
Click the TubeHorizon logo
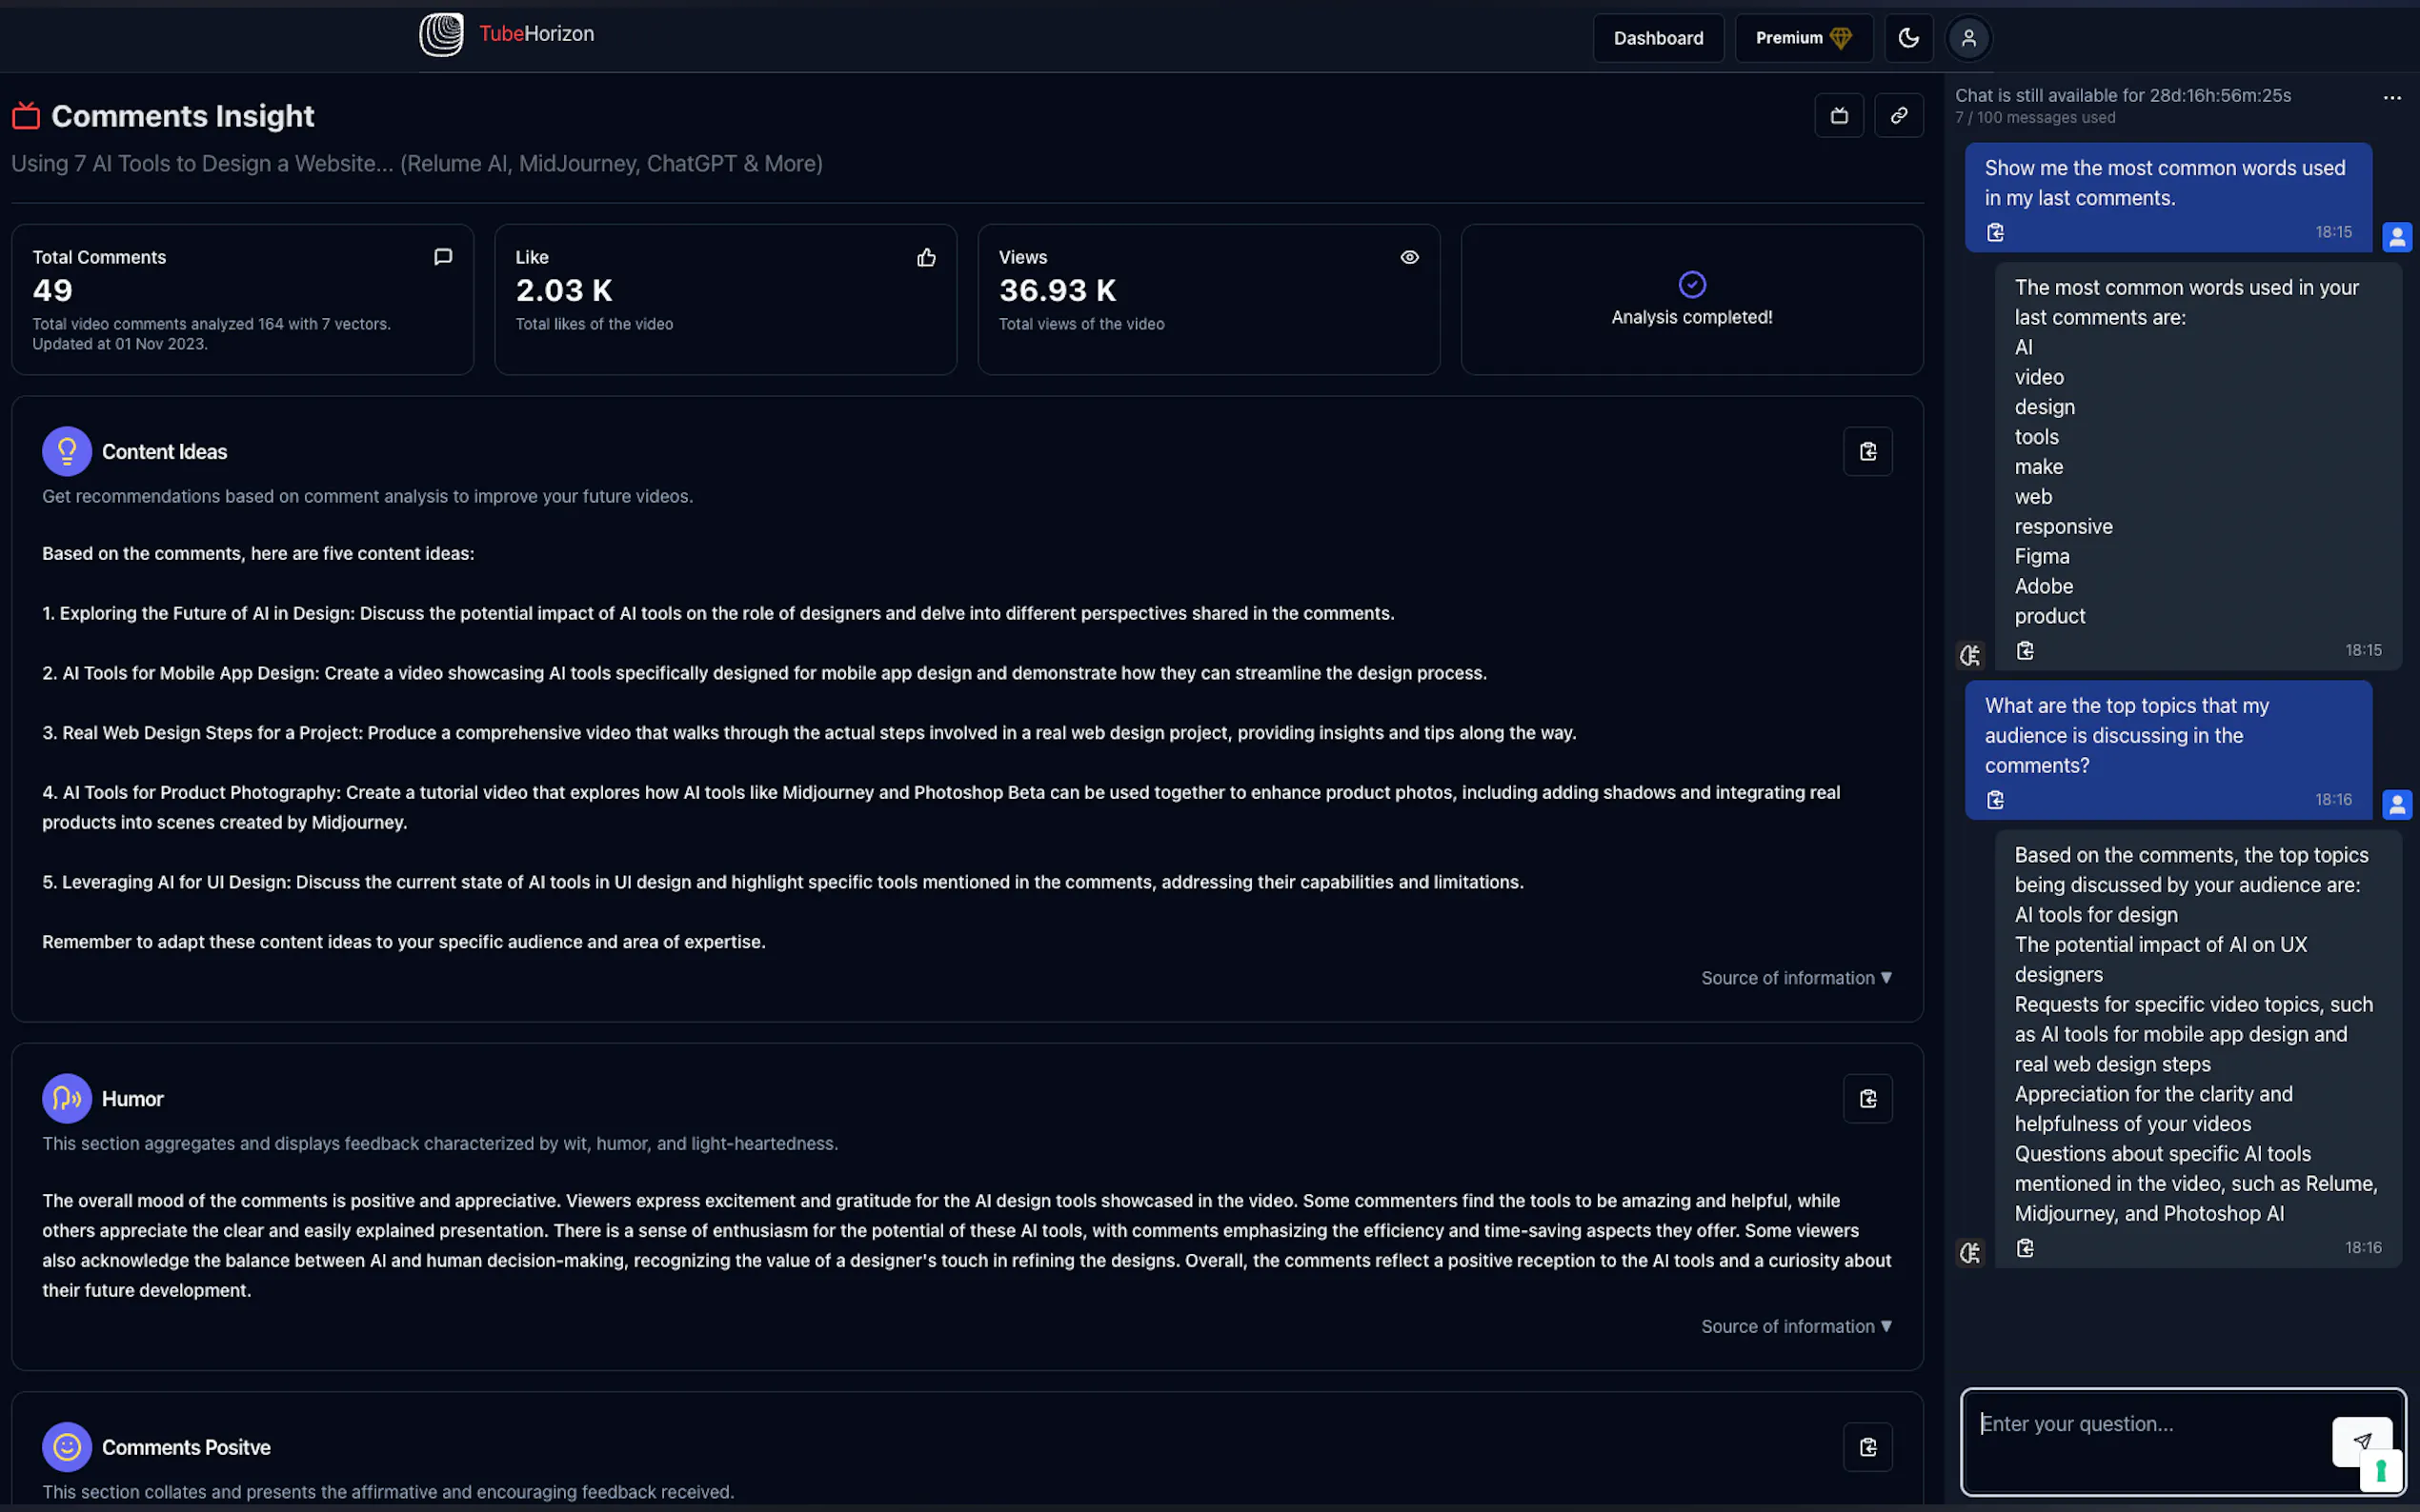(440, 35)
